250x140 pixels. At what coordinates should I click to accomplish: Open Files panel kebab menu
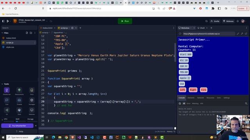35,33
